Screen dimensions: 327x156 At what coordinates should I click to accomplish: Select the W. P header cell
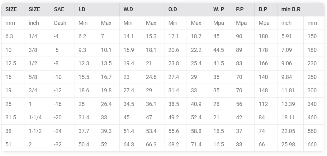(x=220, y=9)
